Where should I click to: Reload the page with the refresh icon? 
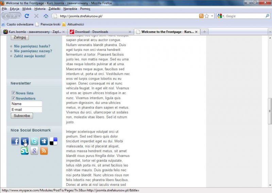(27, 16)
